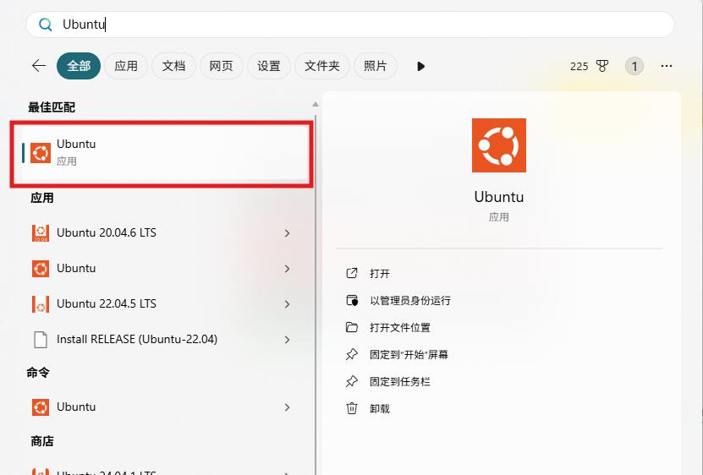Click the back arrow icon

(x=38, y=66)
